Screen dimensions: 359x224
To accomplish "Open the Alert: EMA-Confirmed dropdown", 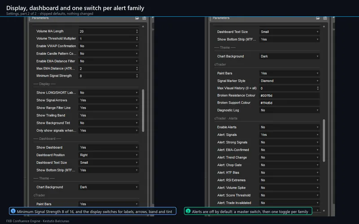I will click(x=289, y=150).
